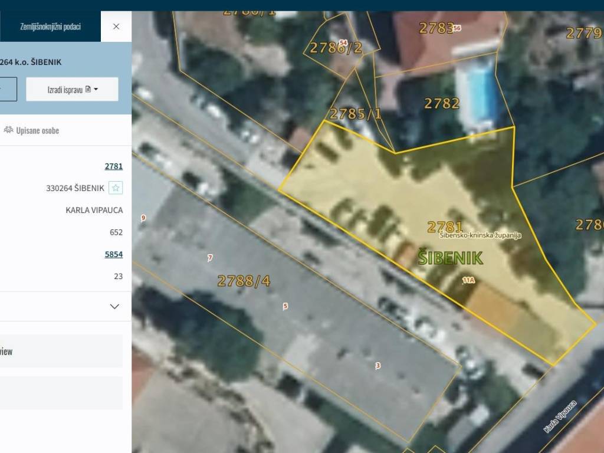Pick parcel 2786/2 on the map

336,48
